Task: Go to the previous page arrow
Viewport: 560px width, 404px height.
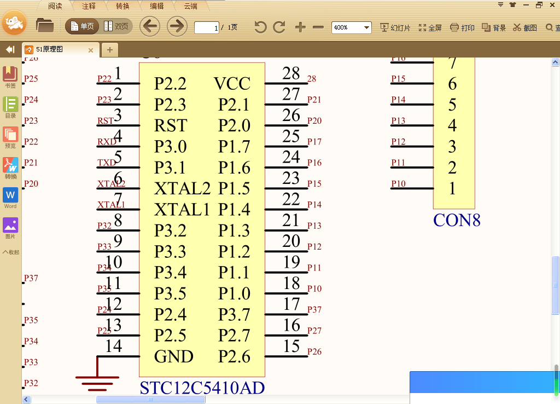Action: (x=150, y=26)
